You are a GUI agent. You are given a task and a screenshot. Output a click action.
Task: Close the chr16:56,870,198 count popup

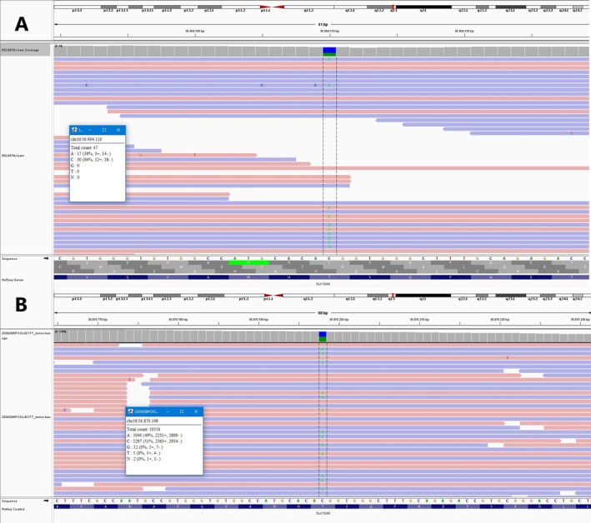(196, 411)
